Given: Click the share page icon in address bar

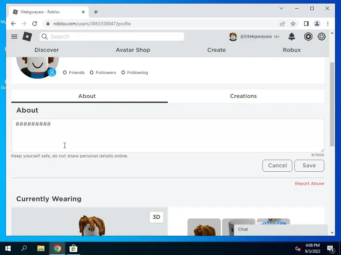Looking at the screenshot, I should coord(282,24).
